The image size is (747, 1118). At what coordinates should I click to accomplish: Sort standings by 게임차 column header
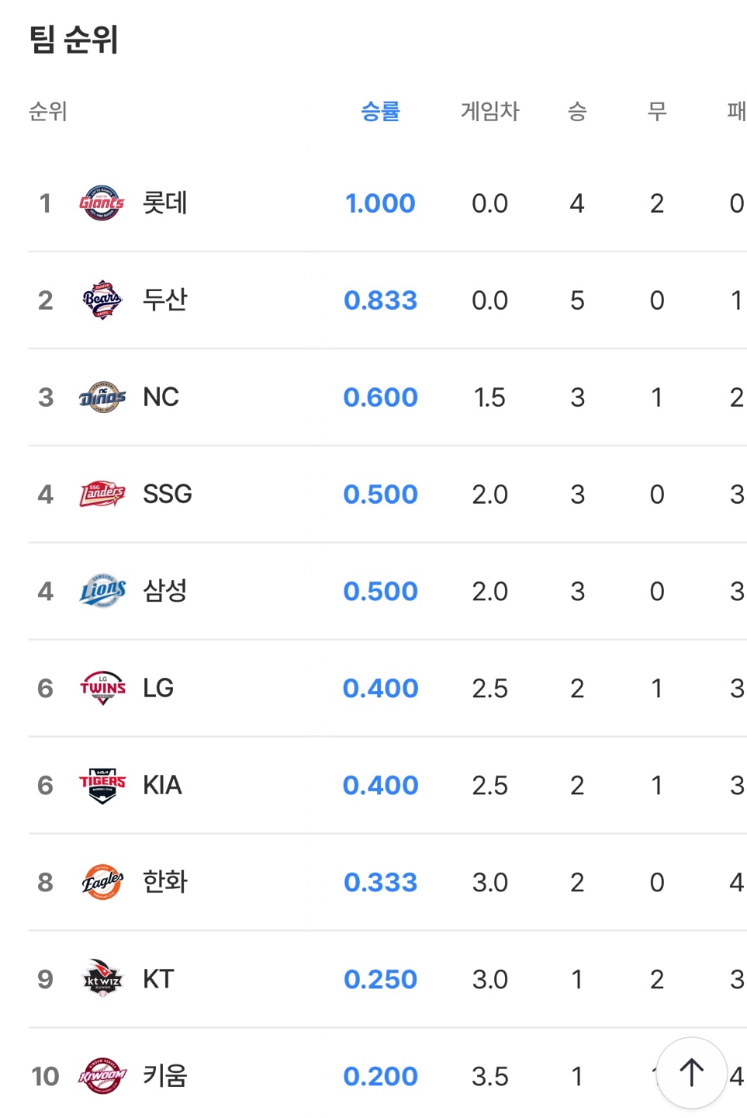[489, 112]
